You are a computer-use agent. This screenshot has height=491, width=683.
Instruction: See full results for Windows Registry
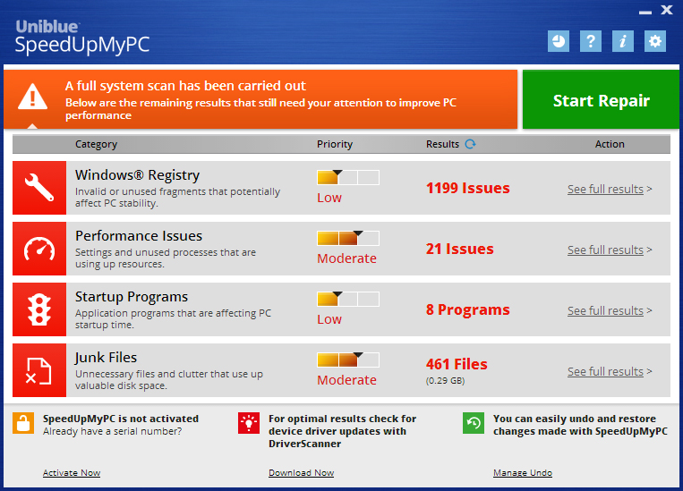pos(605,190)
